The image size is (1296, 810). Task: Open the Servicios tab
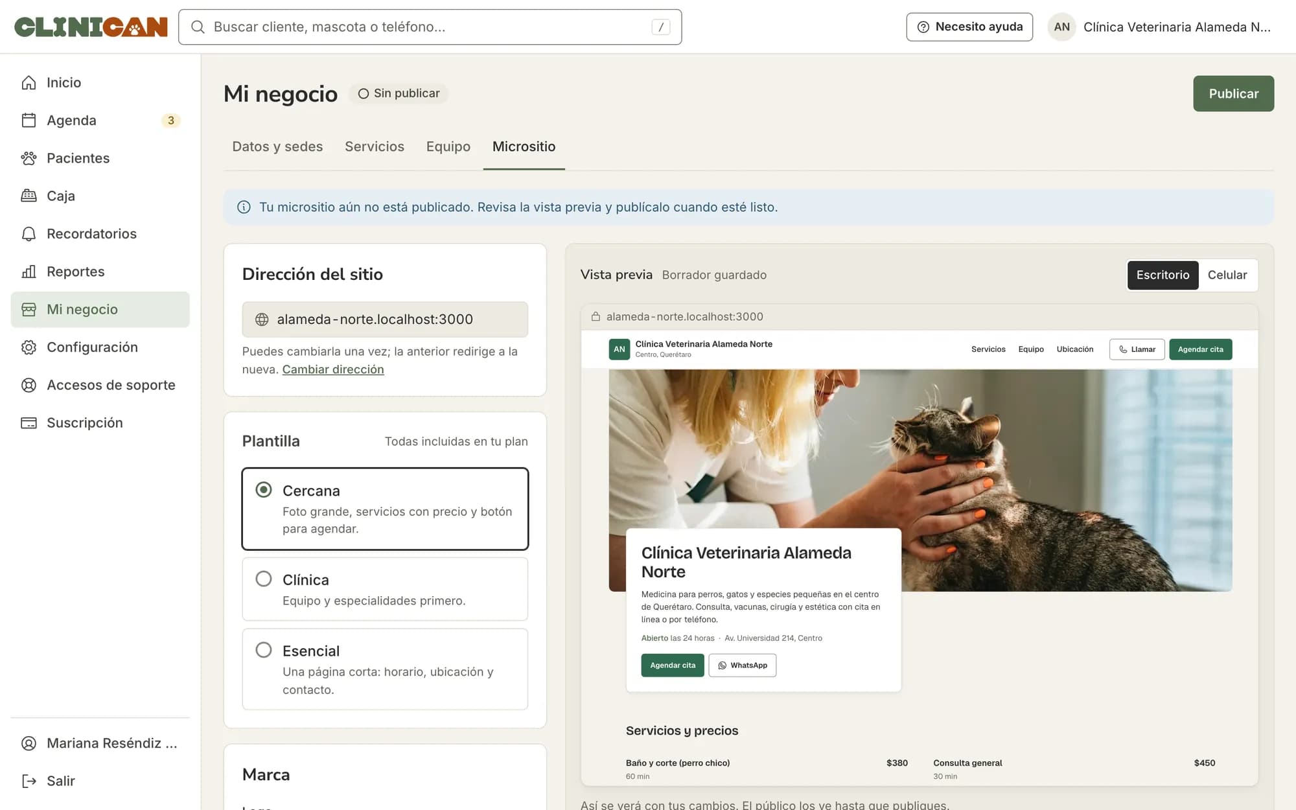375,146
